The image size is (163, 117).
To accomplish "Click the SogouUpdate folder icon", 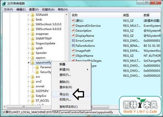I will point(32,43).
